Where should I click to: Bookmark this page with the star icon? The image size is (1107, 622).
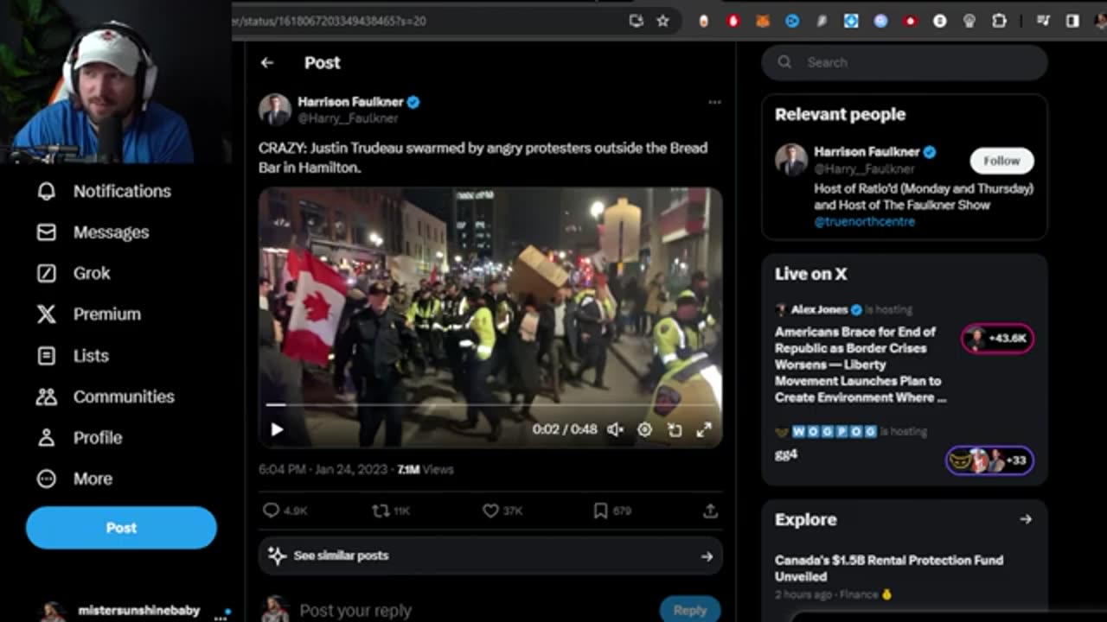tap(662, 21)
